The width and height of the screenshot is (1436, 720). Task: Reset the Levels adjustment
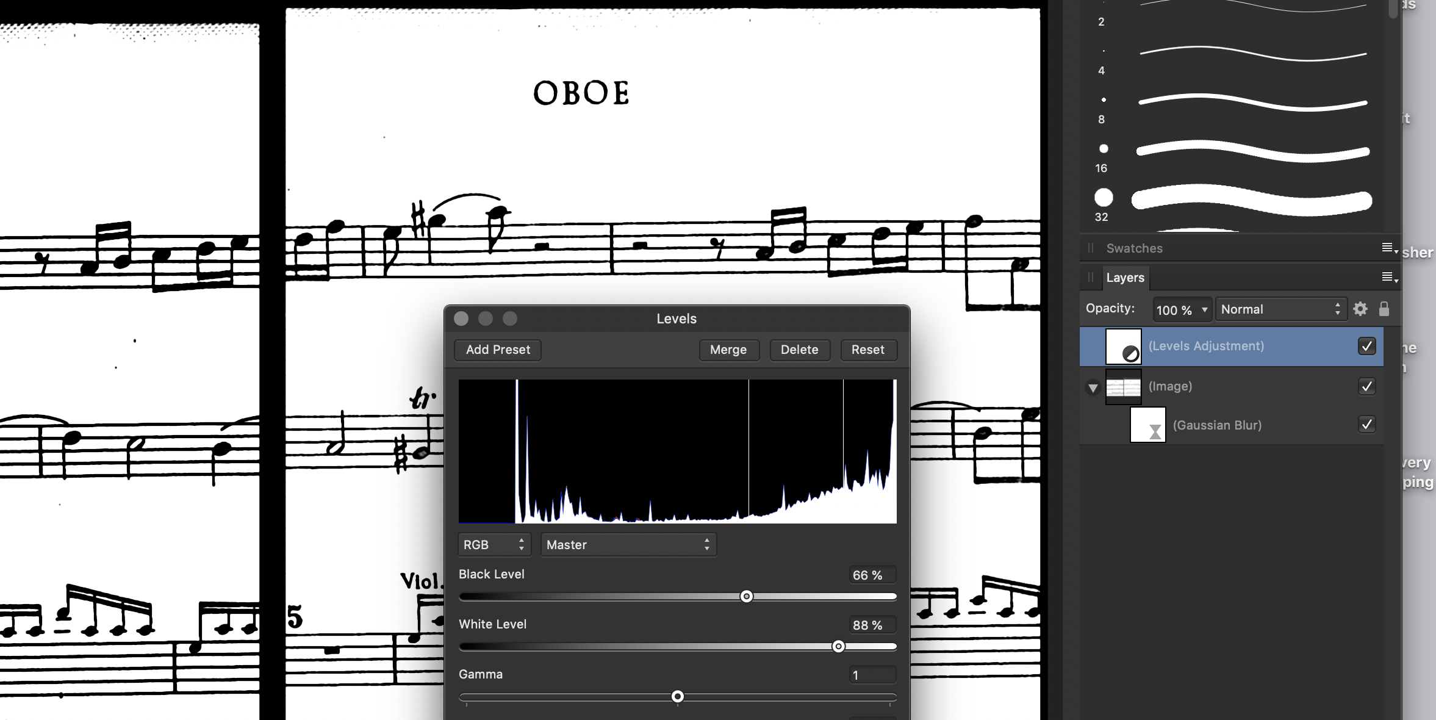pos(868,350)
